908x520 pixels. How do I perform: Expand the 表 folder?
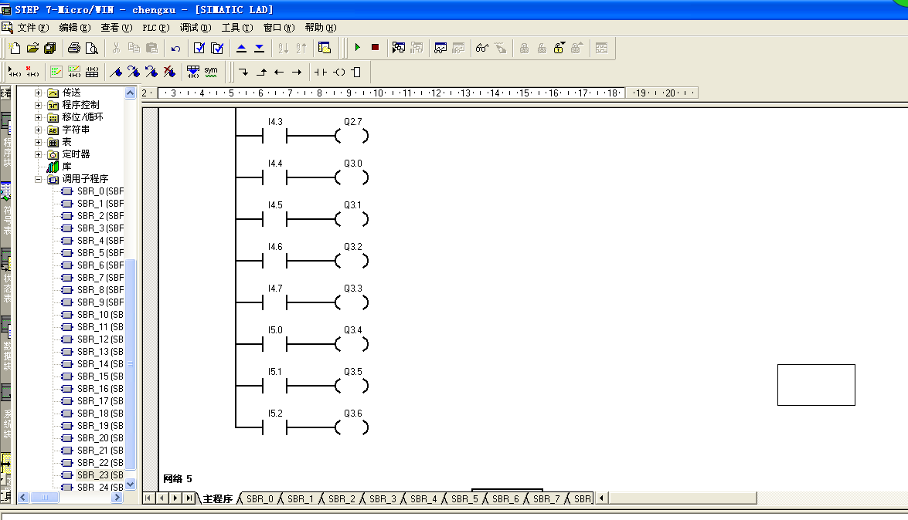(x=38, y=142)
